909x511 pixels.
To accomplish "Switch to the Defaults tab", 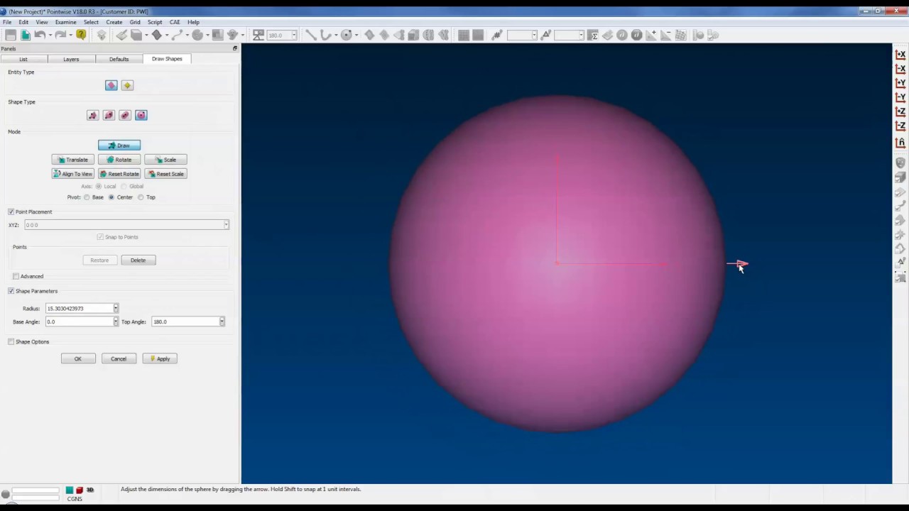I will 119,59.
